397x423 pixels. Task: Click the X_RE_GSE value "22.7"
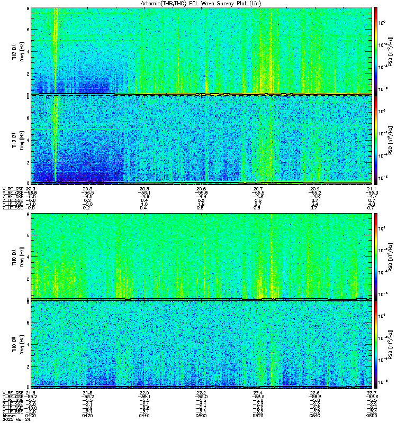(x=372, y=393)
